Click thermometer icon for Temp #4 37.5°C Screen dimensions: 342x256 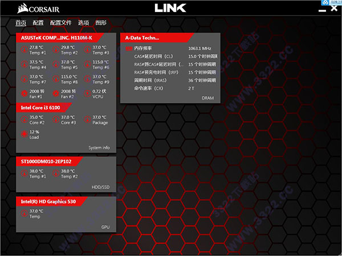[x=24, y=64]
